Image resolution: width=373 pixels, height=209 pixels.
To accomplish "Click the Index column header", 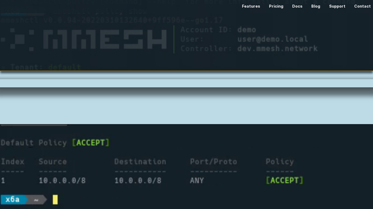I will [x=13, y=162].
